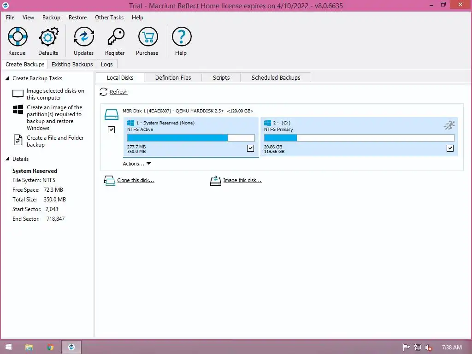This screenshot has width=472, height=354.
Task: Select the Definition Files tab
Action: pyautogui.click(x=173, y=77)
